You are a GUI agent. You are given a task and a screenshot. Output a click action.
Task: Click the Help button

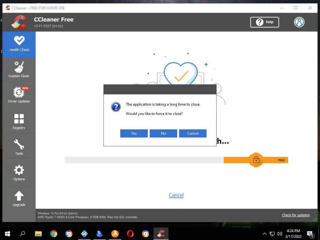pos(264,22)
